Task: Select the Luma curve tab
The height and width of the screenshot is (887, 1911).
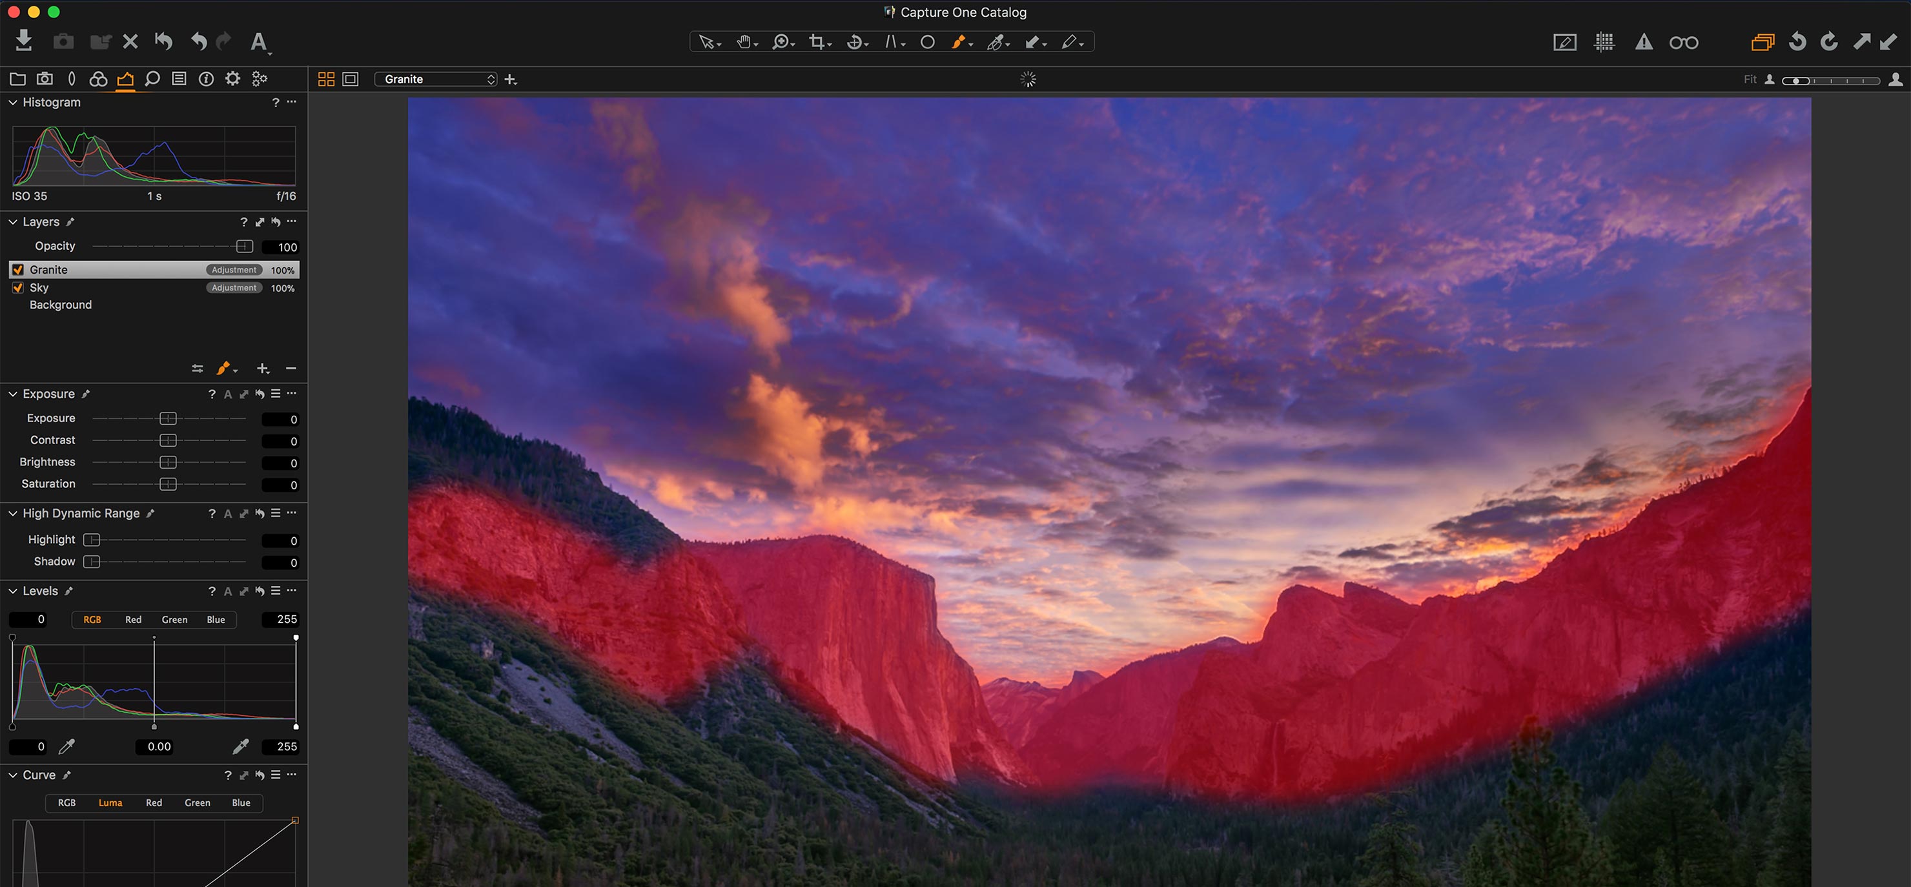Action: pyautogui.click(x=110, y=803)
